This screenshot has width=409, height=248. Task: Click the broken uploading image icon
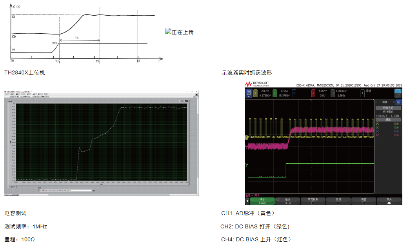(x=168, y=31)
